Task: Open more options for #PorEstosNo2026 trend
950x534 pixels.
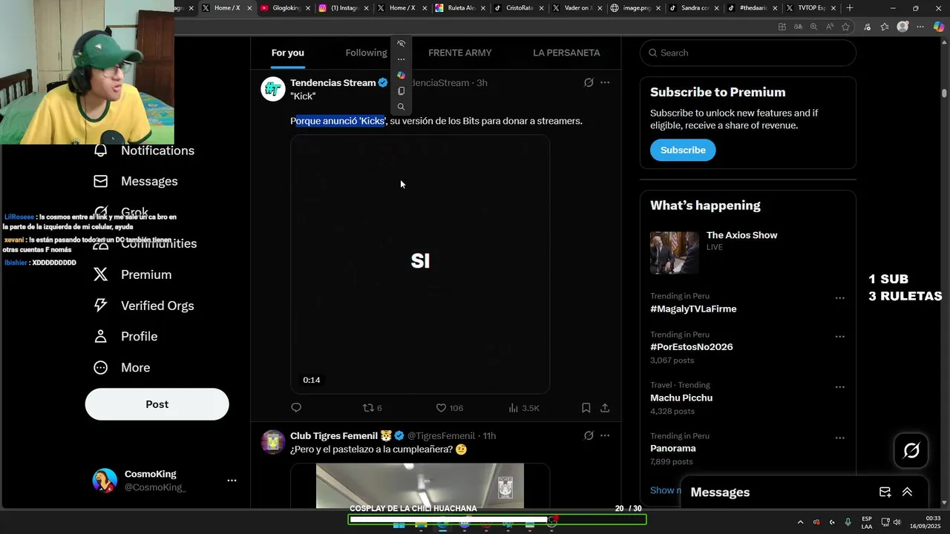Action: pos(839,337)
